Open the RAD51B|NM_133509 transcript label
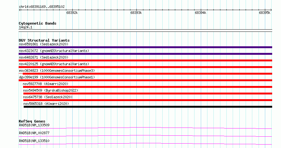Screen dimensions: 281x148 coord(34,125)
